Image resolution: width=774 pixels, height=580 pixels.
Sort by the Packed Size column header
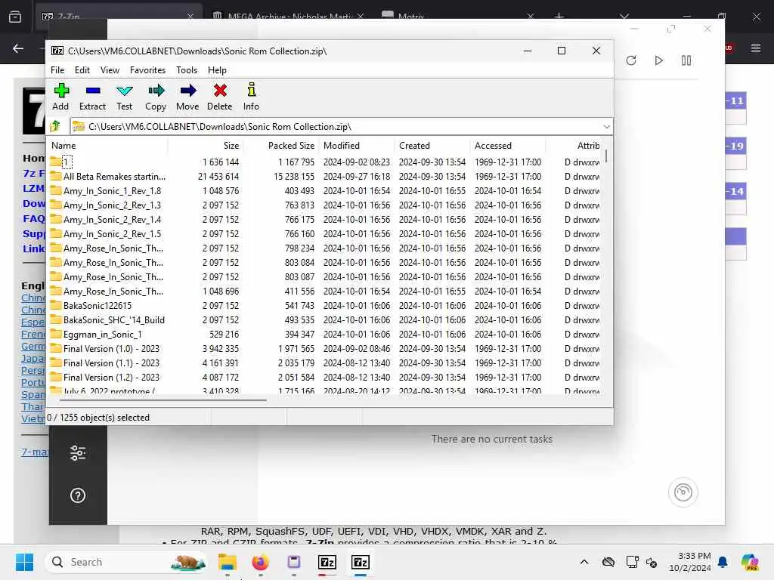[281, 146]
